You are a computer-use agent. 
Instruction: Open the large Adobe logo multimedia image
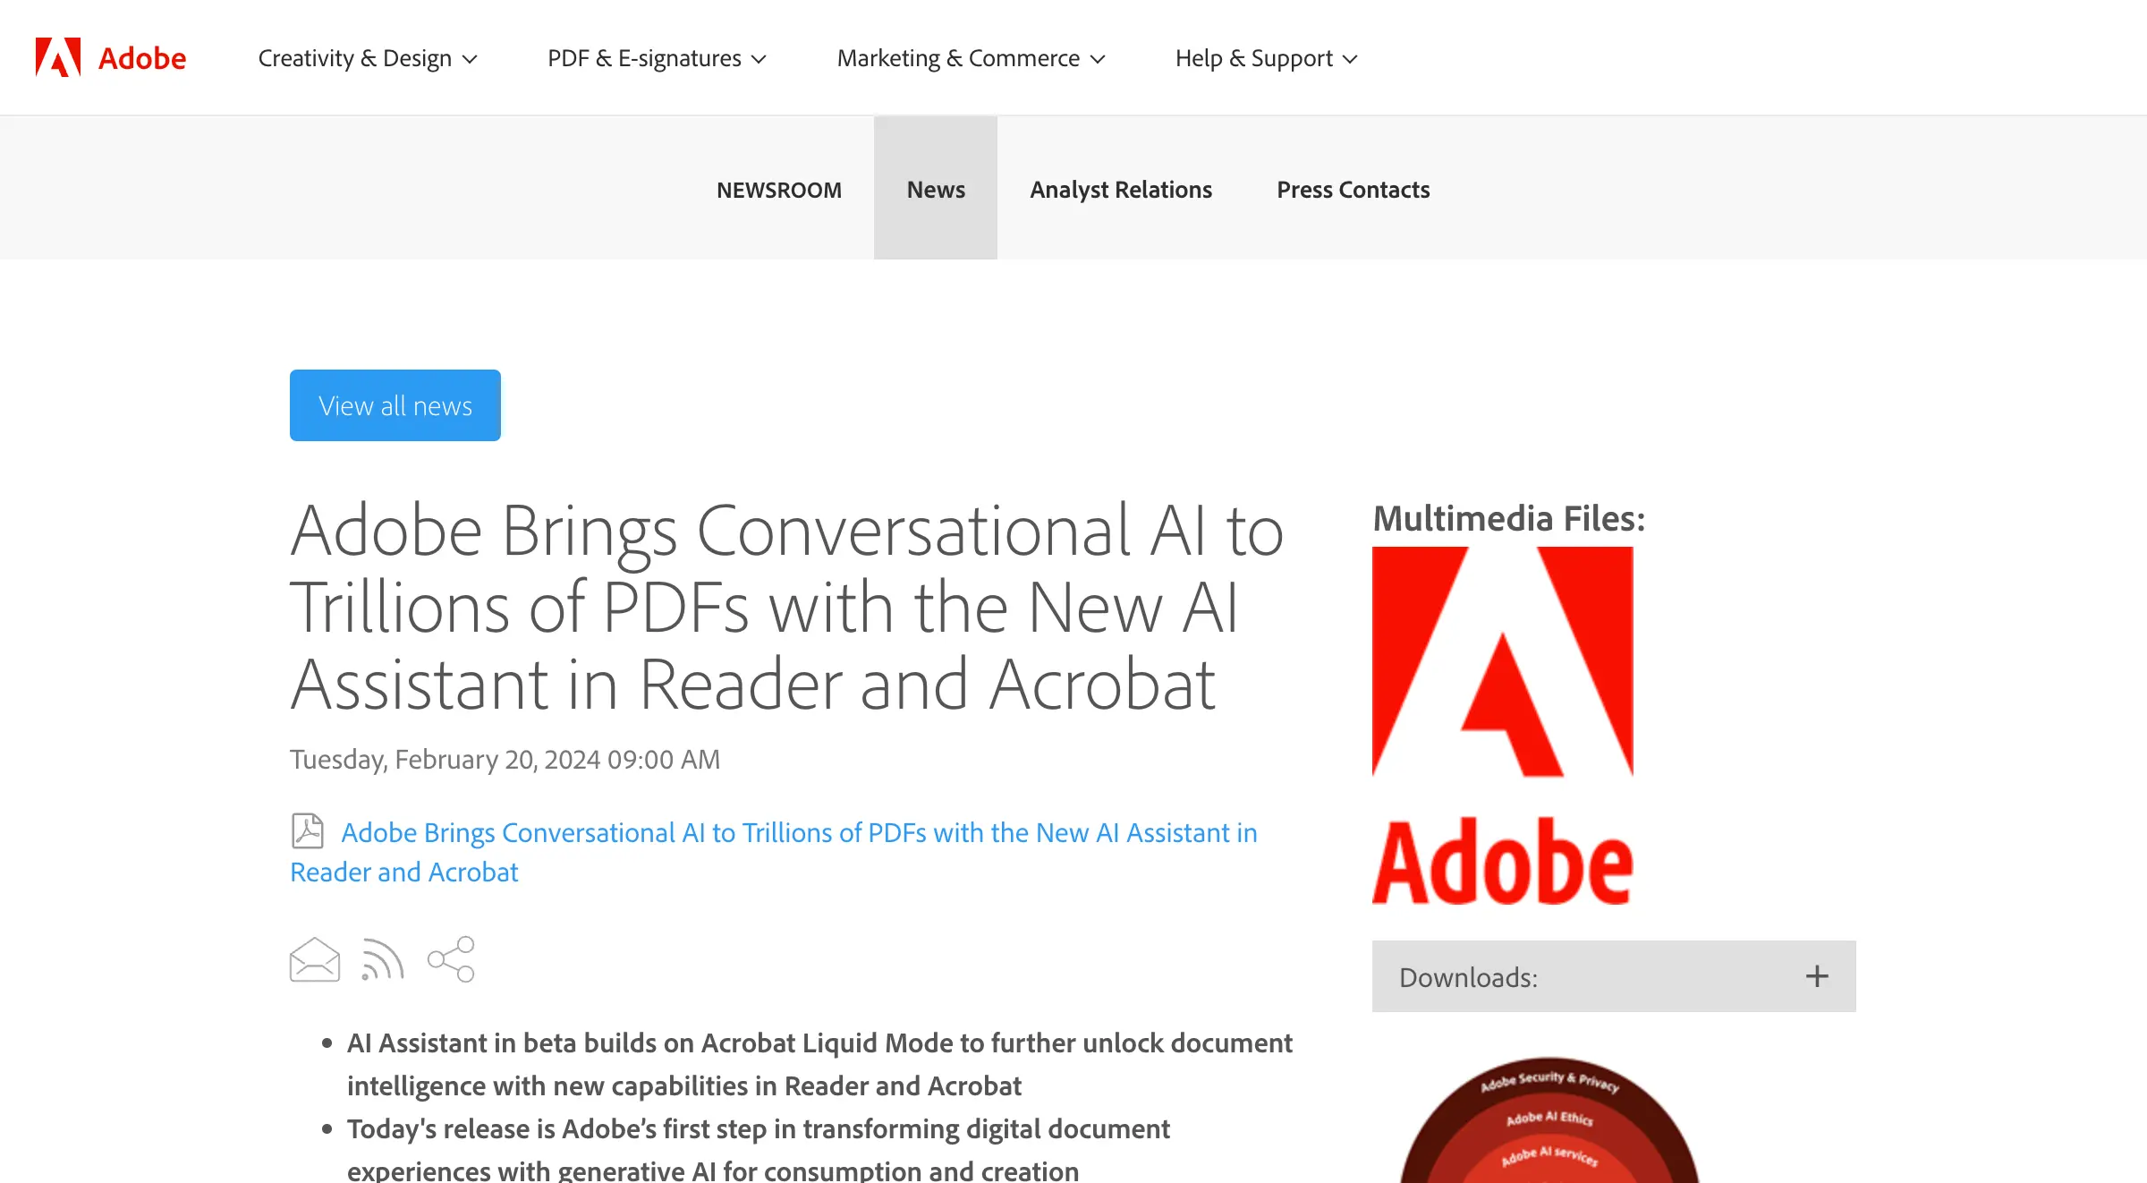pyautogui.click(x=1503, y=726)
